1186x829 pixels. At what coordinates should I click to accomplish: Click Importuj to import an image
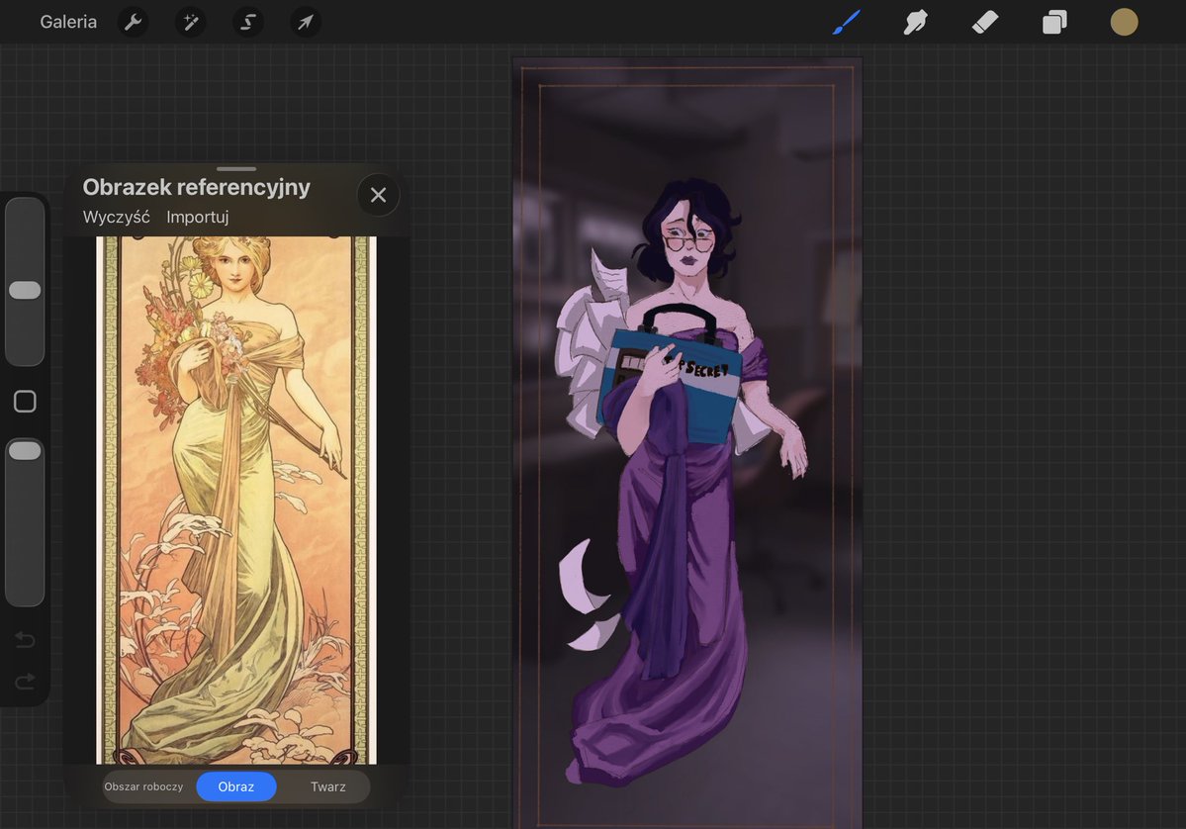[198, 217]
